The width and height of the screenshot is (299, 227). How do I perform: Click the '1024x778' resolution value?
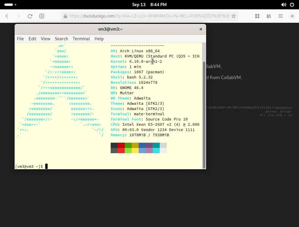click(x=148, y=82)
